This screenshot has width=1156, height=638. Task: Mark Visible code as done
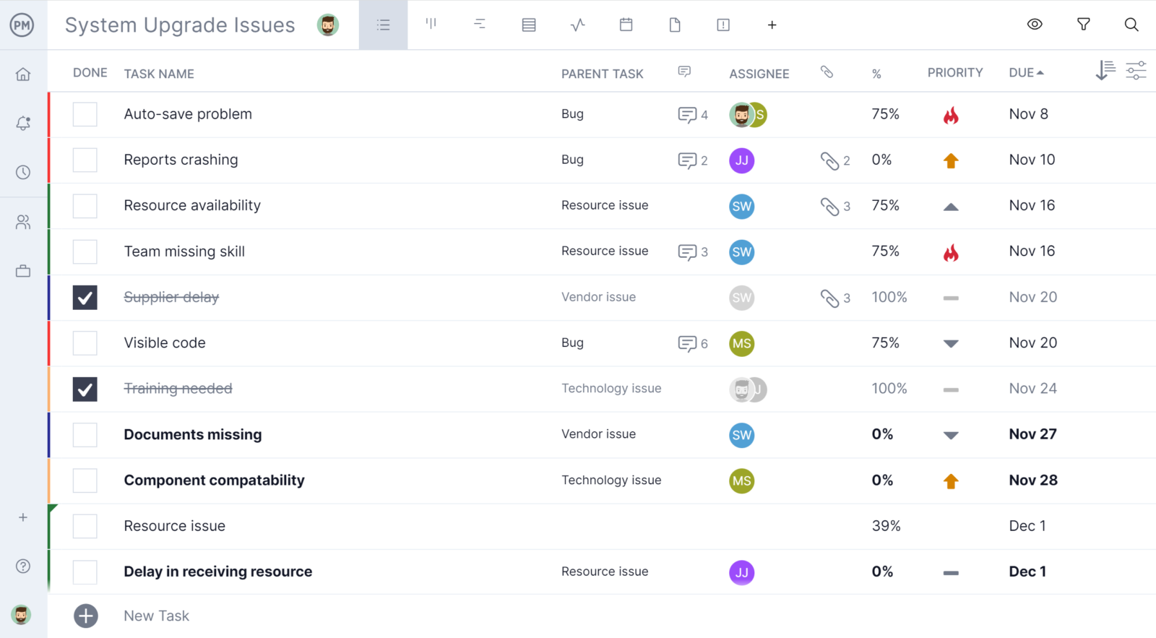point(85,343)
